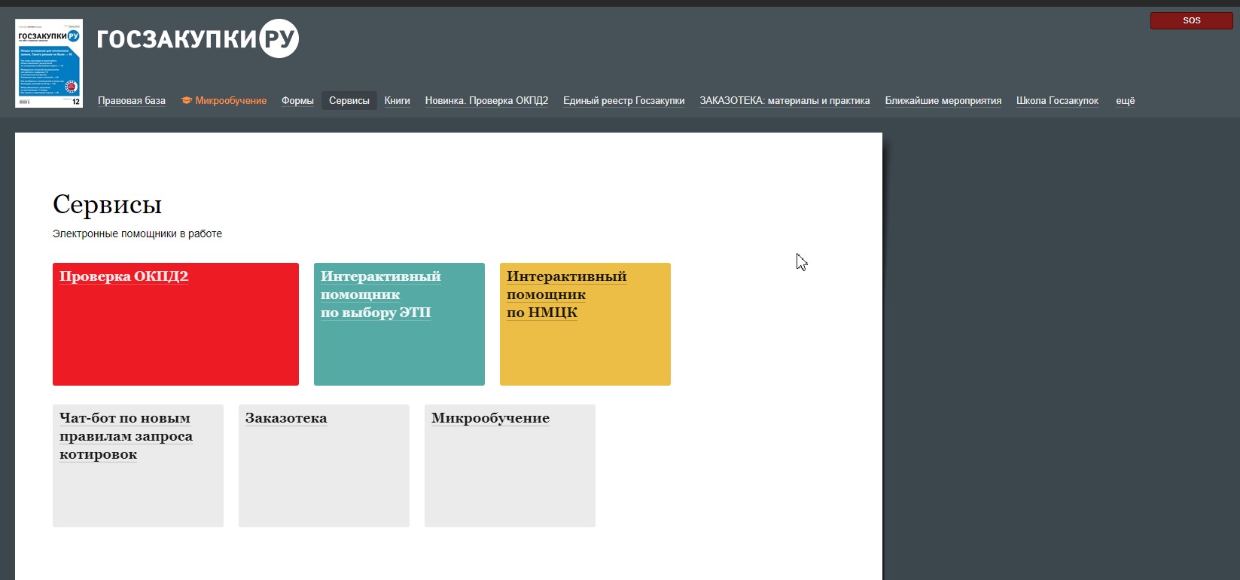This screenshot has width=1240, height=580.
Task: Open the red Проверка ОКПД2 tile
Action: point(175,324)
